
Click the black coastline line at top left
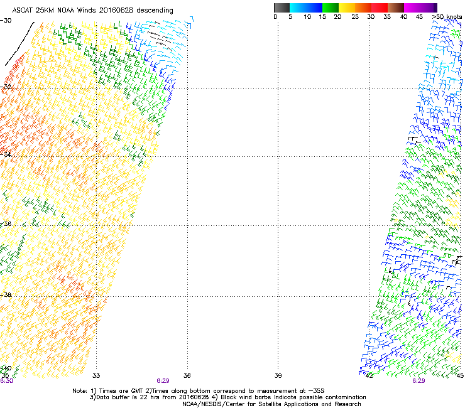point(19,44)
